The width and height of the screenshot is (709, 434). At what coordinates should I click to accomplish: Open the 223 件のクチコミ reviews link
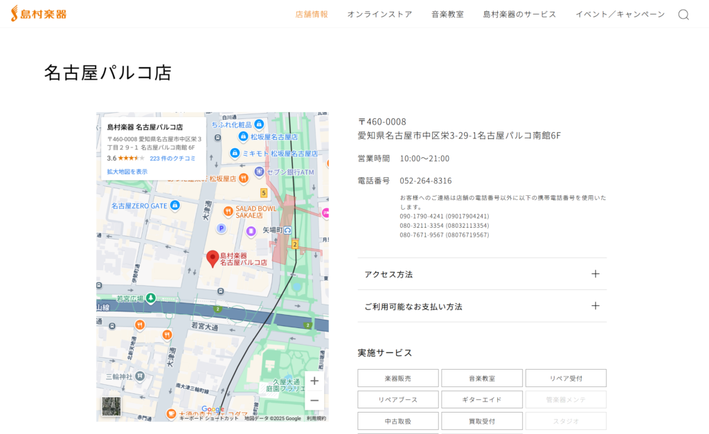pyautogui.click(x=172, y=159)
